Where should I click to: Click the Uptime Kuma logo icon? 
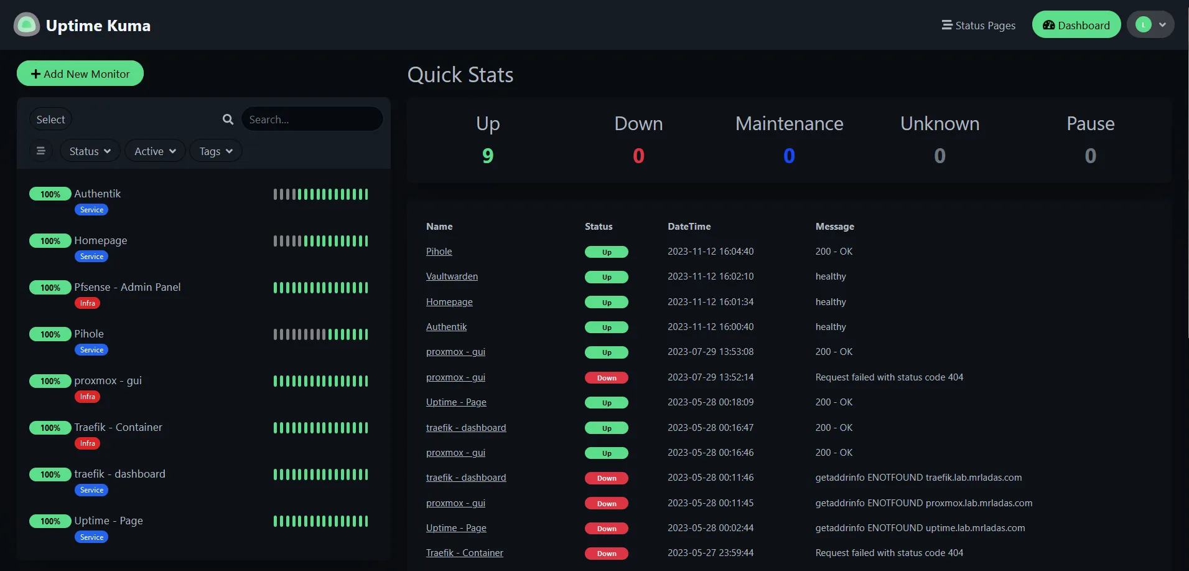[x=26, y=24]
